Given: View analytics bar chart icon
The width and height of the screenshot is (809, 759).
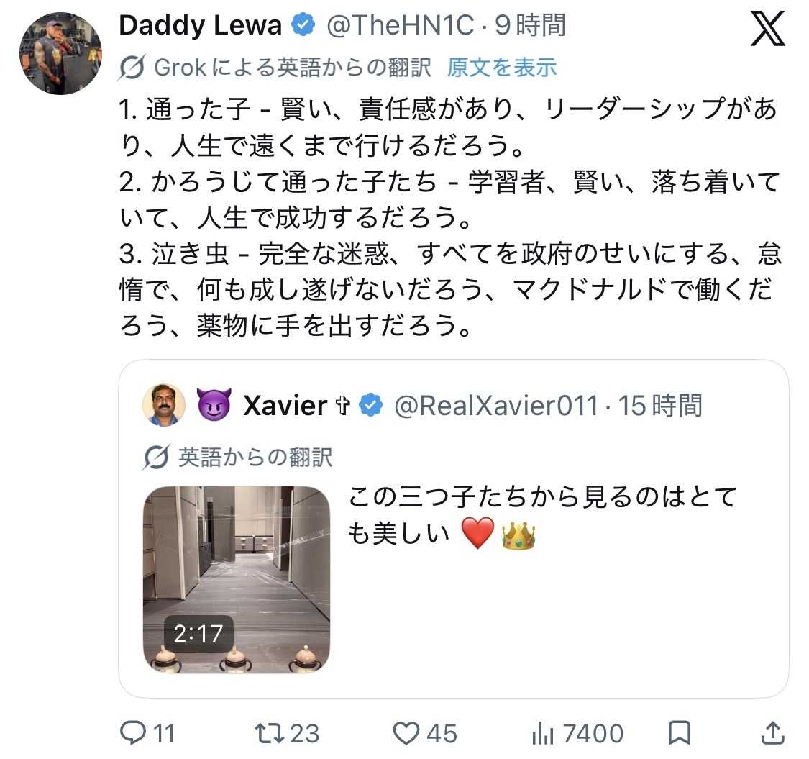Looking at the screenshot, I should point(543,733).
